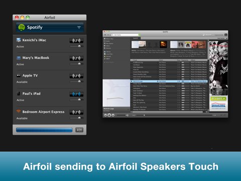Toggle transmission to Mary's MacBook speaker

(76, 58)
